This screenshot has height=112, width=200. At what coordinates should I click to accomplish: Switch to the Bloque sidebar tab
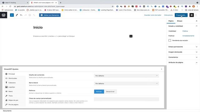[180, 21]
